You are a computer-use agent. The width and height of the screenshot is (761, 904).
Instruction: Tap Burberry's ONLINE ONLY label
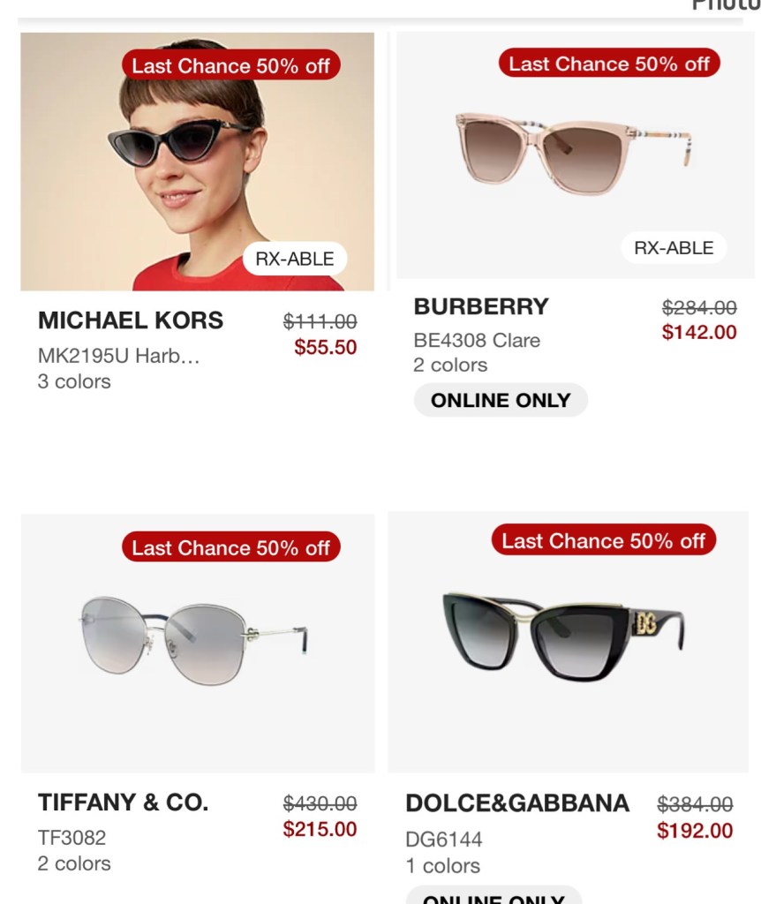tap(501, 400)
